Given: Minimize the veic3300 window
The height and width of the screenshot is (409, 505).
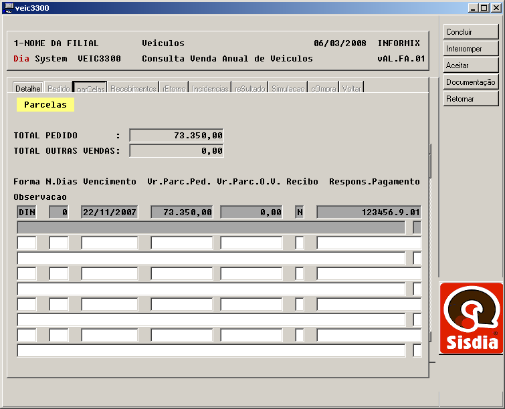Looking at the screenshot, I should pyautogui.click(x=473, y=8).
